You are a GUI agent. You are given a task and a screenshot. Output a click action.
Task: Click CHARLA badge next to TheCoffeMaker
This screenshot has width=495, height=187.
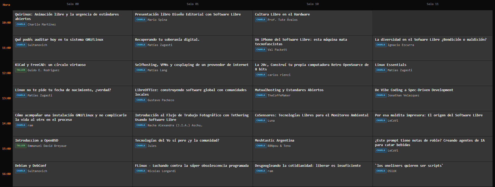point(261,95)
